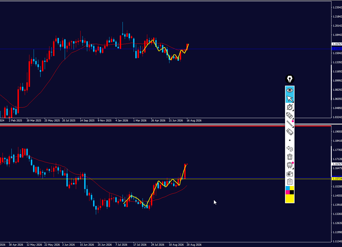Open the Epic Pen logo menu button
Screen dimensions: 342x247
click(x=290, y=79)
